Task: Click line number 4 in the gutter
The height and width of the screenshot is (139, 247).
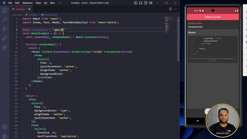Action: point(17,30)
